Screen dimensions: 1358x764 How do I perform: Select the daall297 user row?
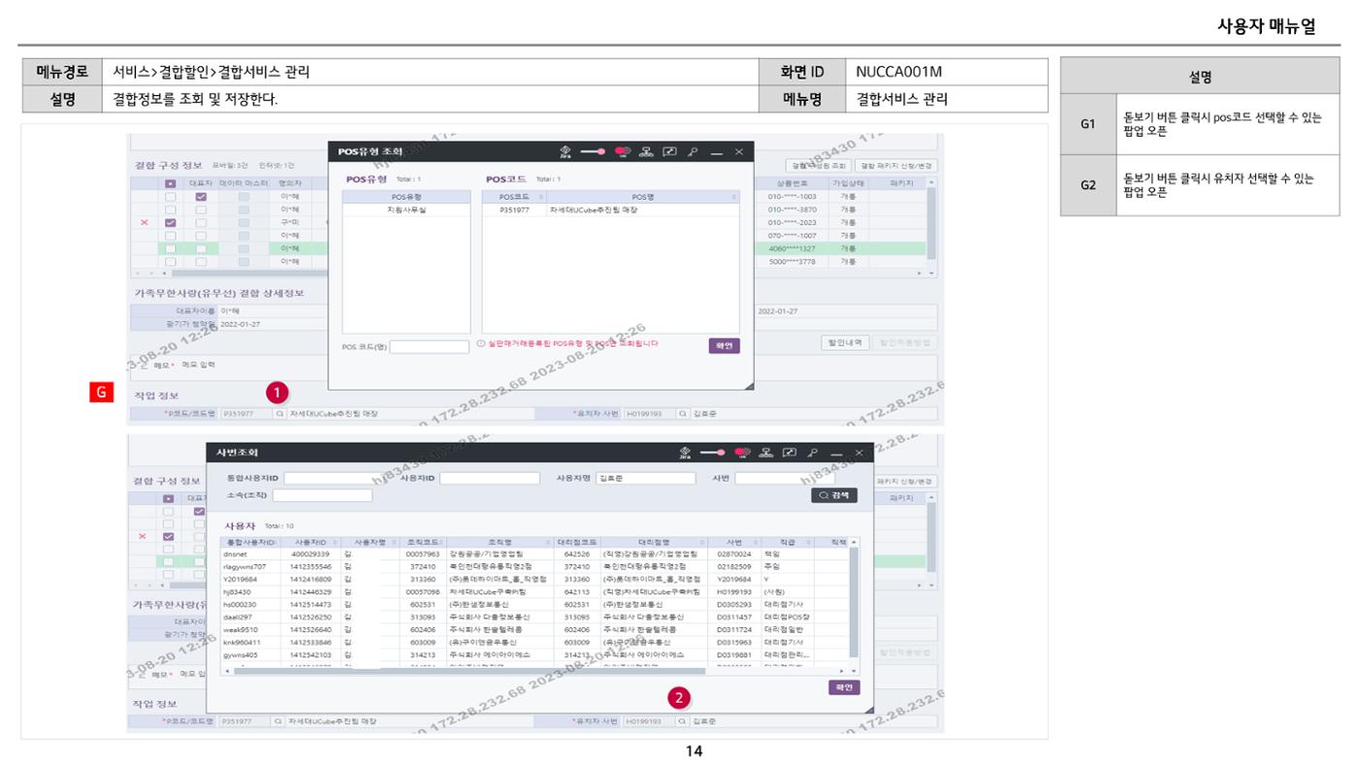pos(534,617)
